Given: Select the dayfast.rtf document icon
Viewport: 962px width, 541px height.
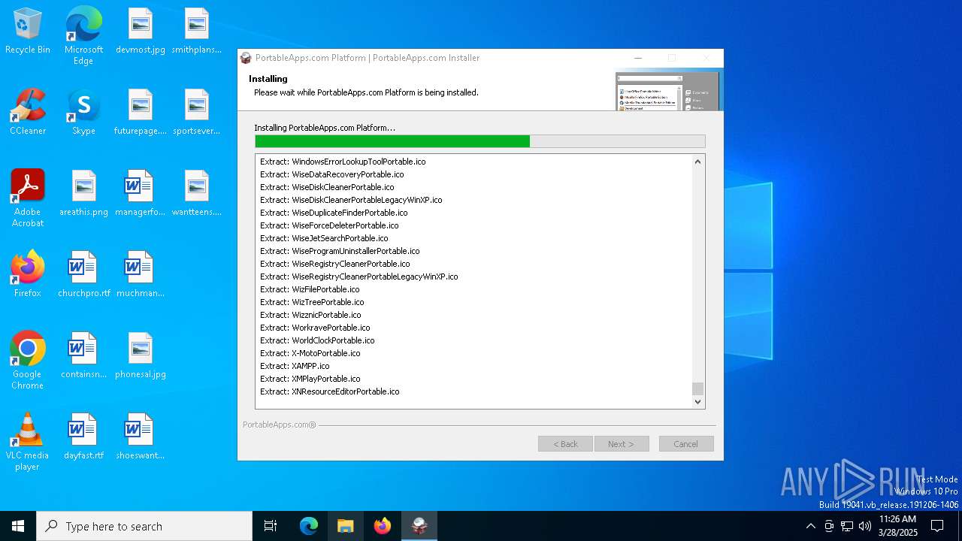Looking at the screenshot, I should [83, 437].
